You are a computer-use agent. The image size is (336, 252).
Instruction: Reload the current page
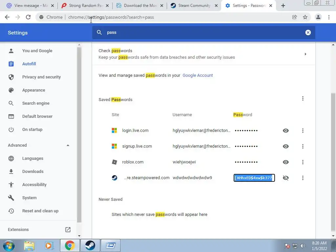point(28,17)
